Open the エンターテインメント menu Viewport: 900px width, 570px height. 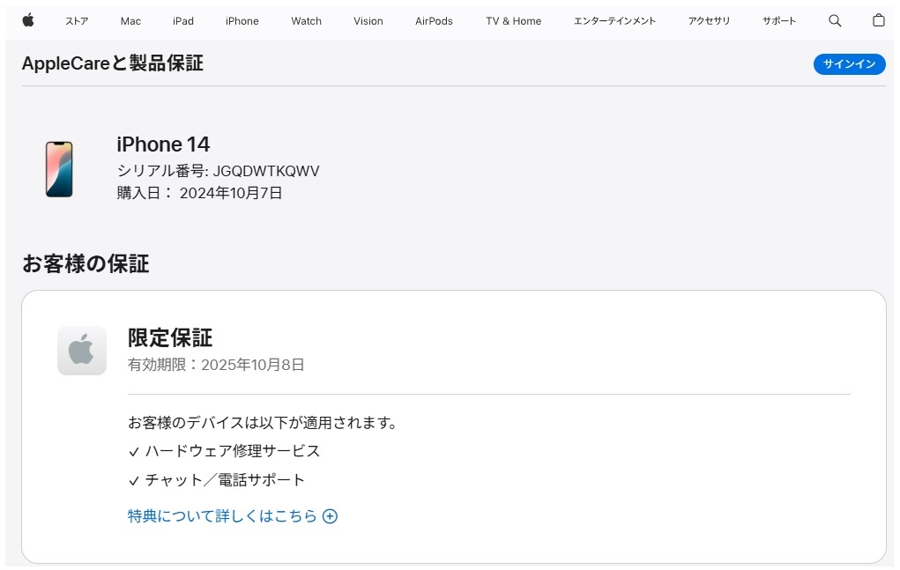(614, 21)
